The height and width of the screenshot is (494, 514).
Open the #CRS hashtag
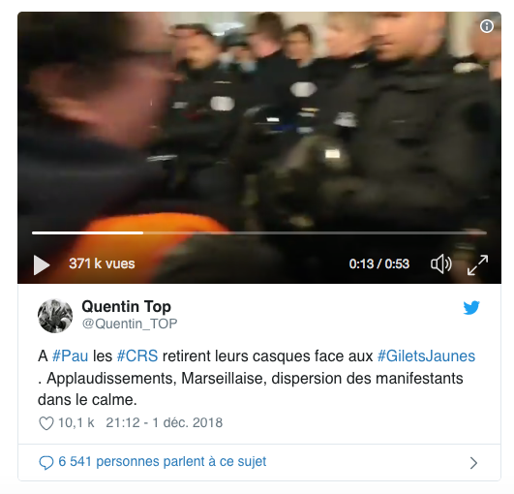(137, 355)
